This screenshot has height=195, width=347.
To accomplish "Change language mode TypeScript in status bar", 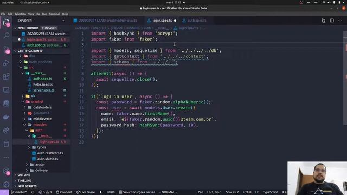I will click(270, 192).
